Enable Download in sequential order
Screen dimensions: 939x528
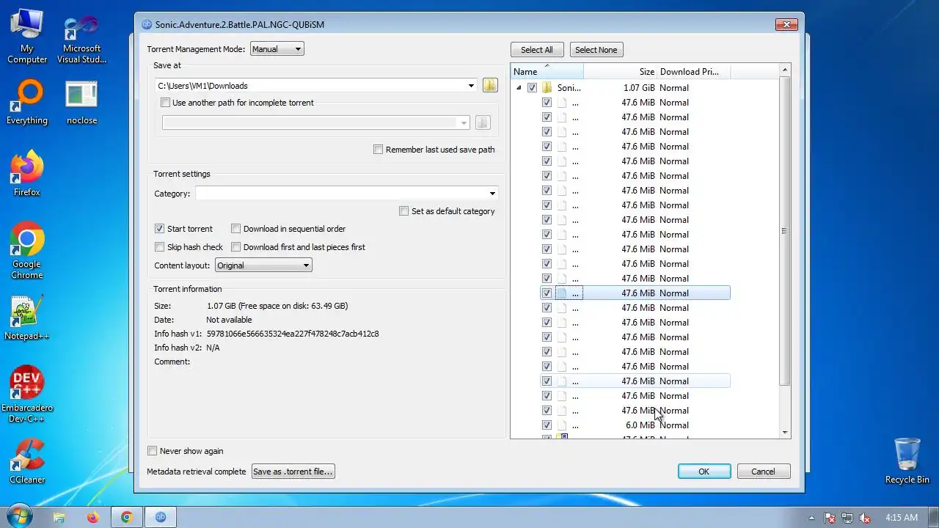coord(236,229)
